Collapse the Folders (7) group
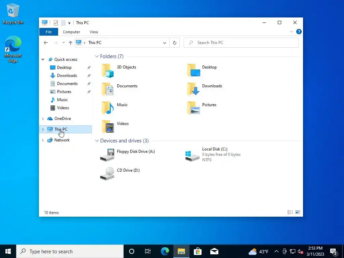 point(97,56)
